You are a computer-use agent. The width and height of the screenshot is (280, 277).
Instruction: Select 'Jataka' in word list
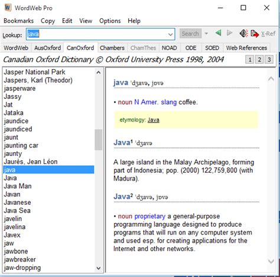point(48,112)
